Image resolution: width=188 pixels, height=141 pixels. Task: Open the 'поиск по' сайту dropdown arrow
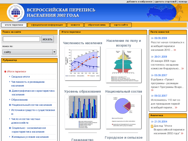[54, 52]
